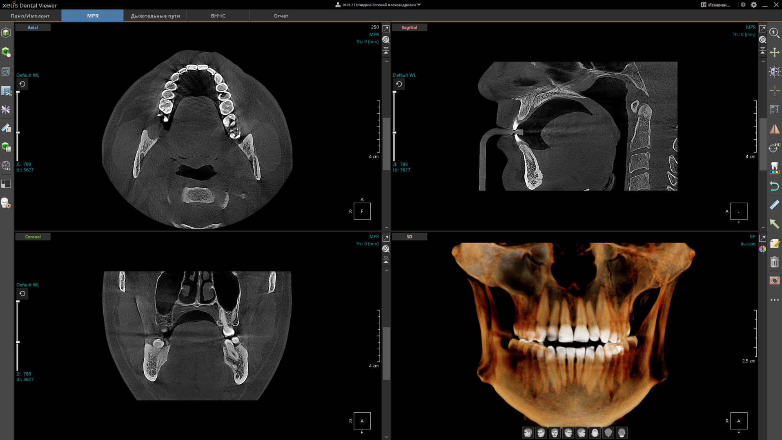The image size is (782, 440).
Task: Click the trash delete icon
Action: click(774, 262)
